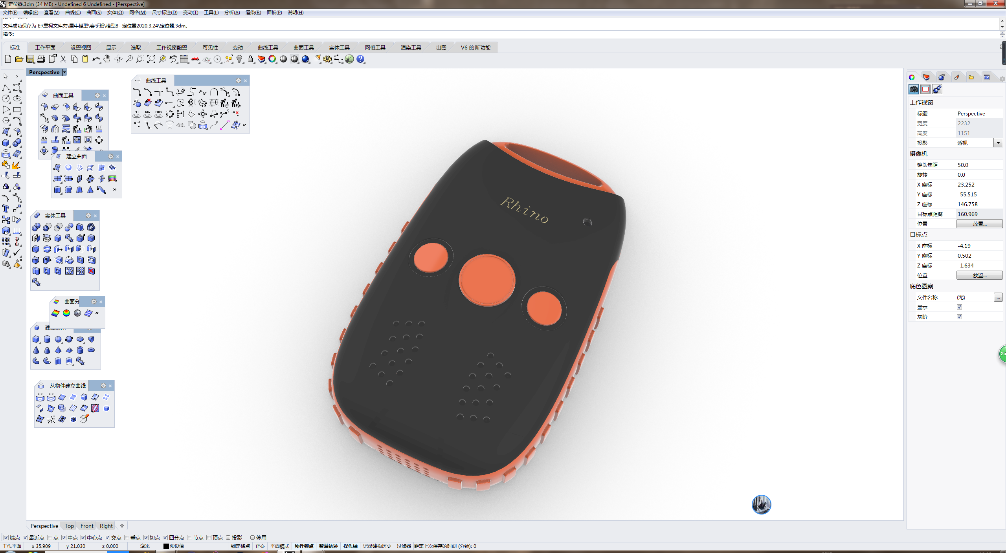This screenshot has height=553, width=1006.
Task: Click the light bulb Hide objects icon
Action: tap(239, 59)
